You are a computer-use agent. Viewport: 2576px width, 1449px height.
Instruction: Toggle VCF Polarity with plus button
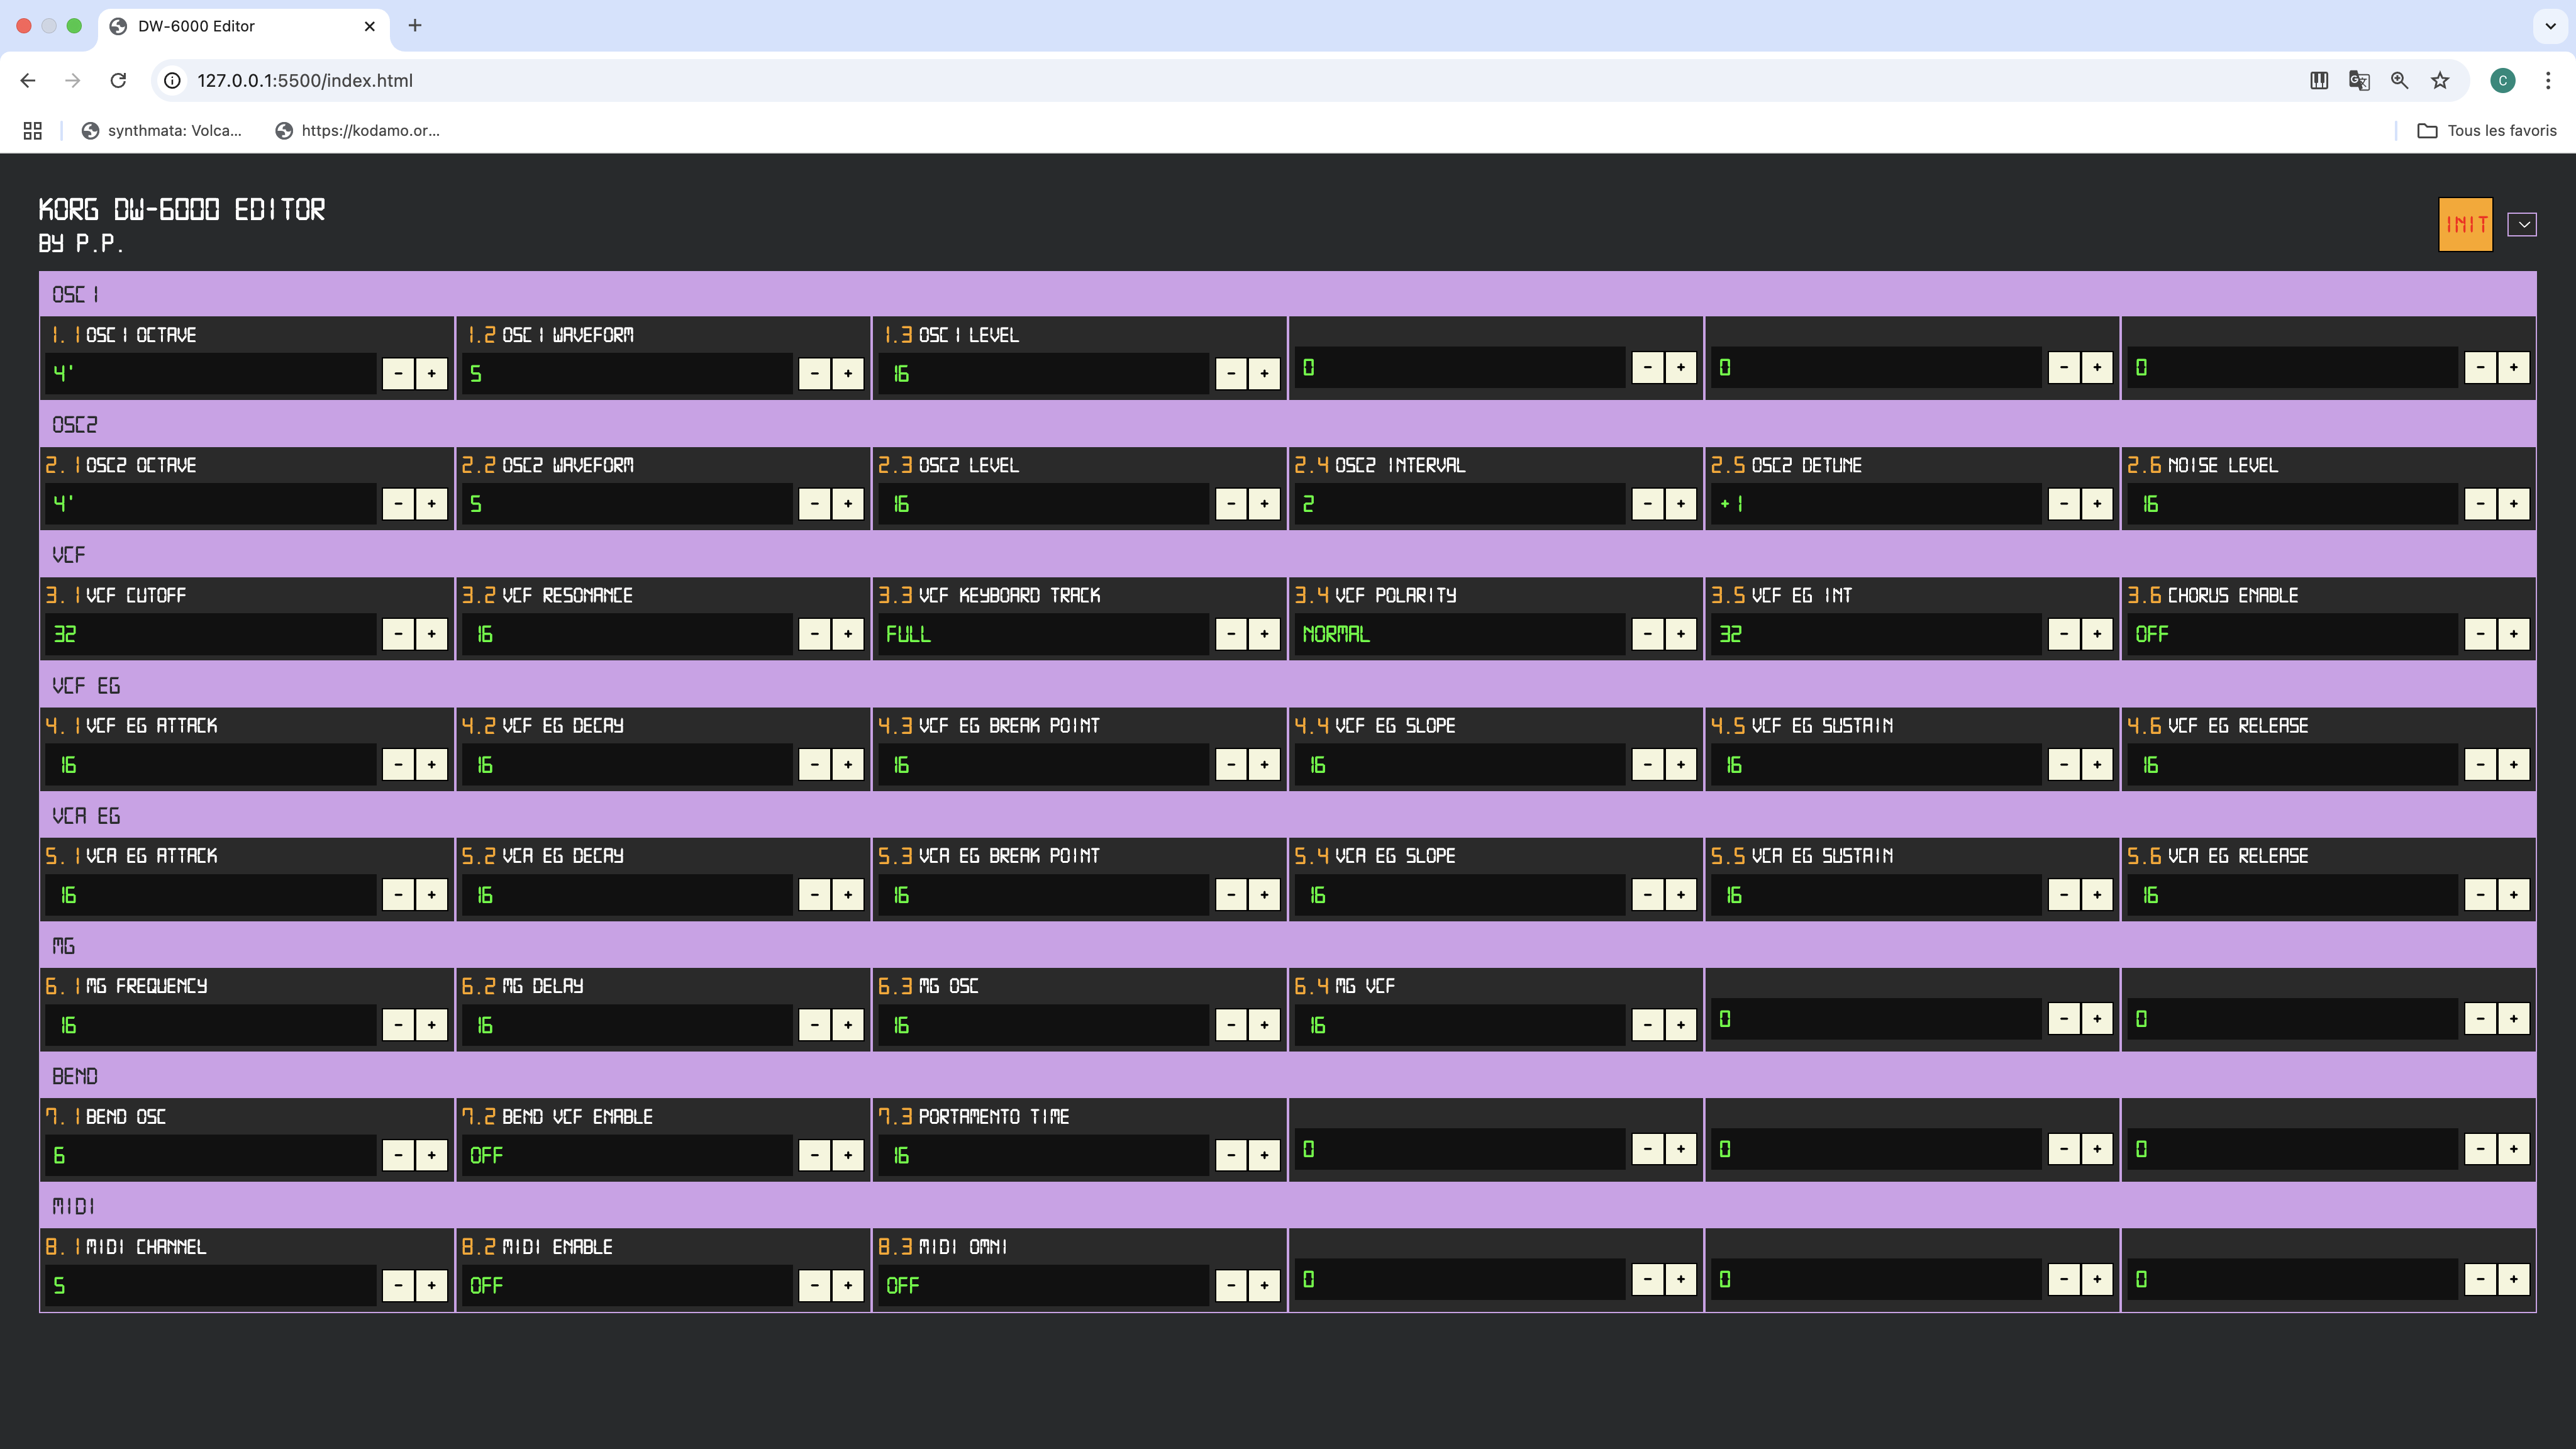[1681, 634]
